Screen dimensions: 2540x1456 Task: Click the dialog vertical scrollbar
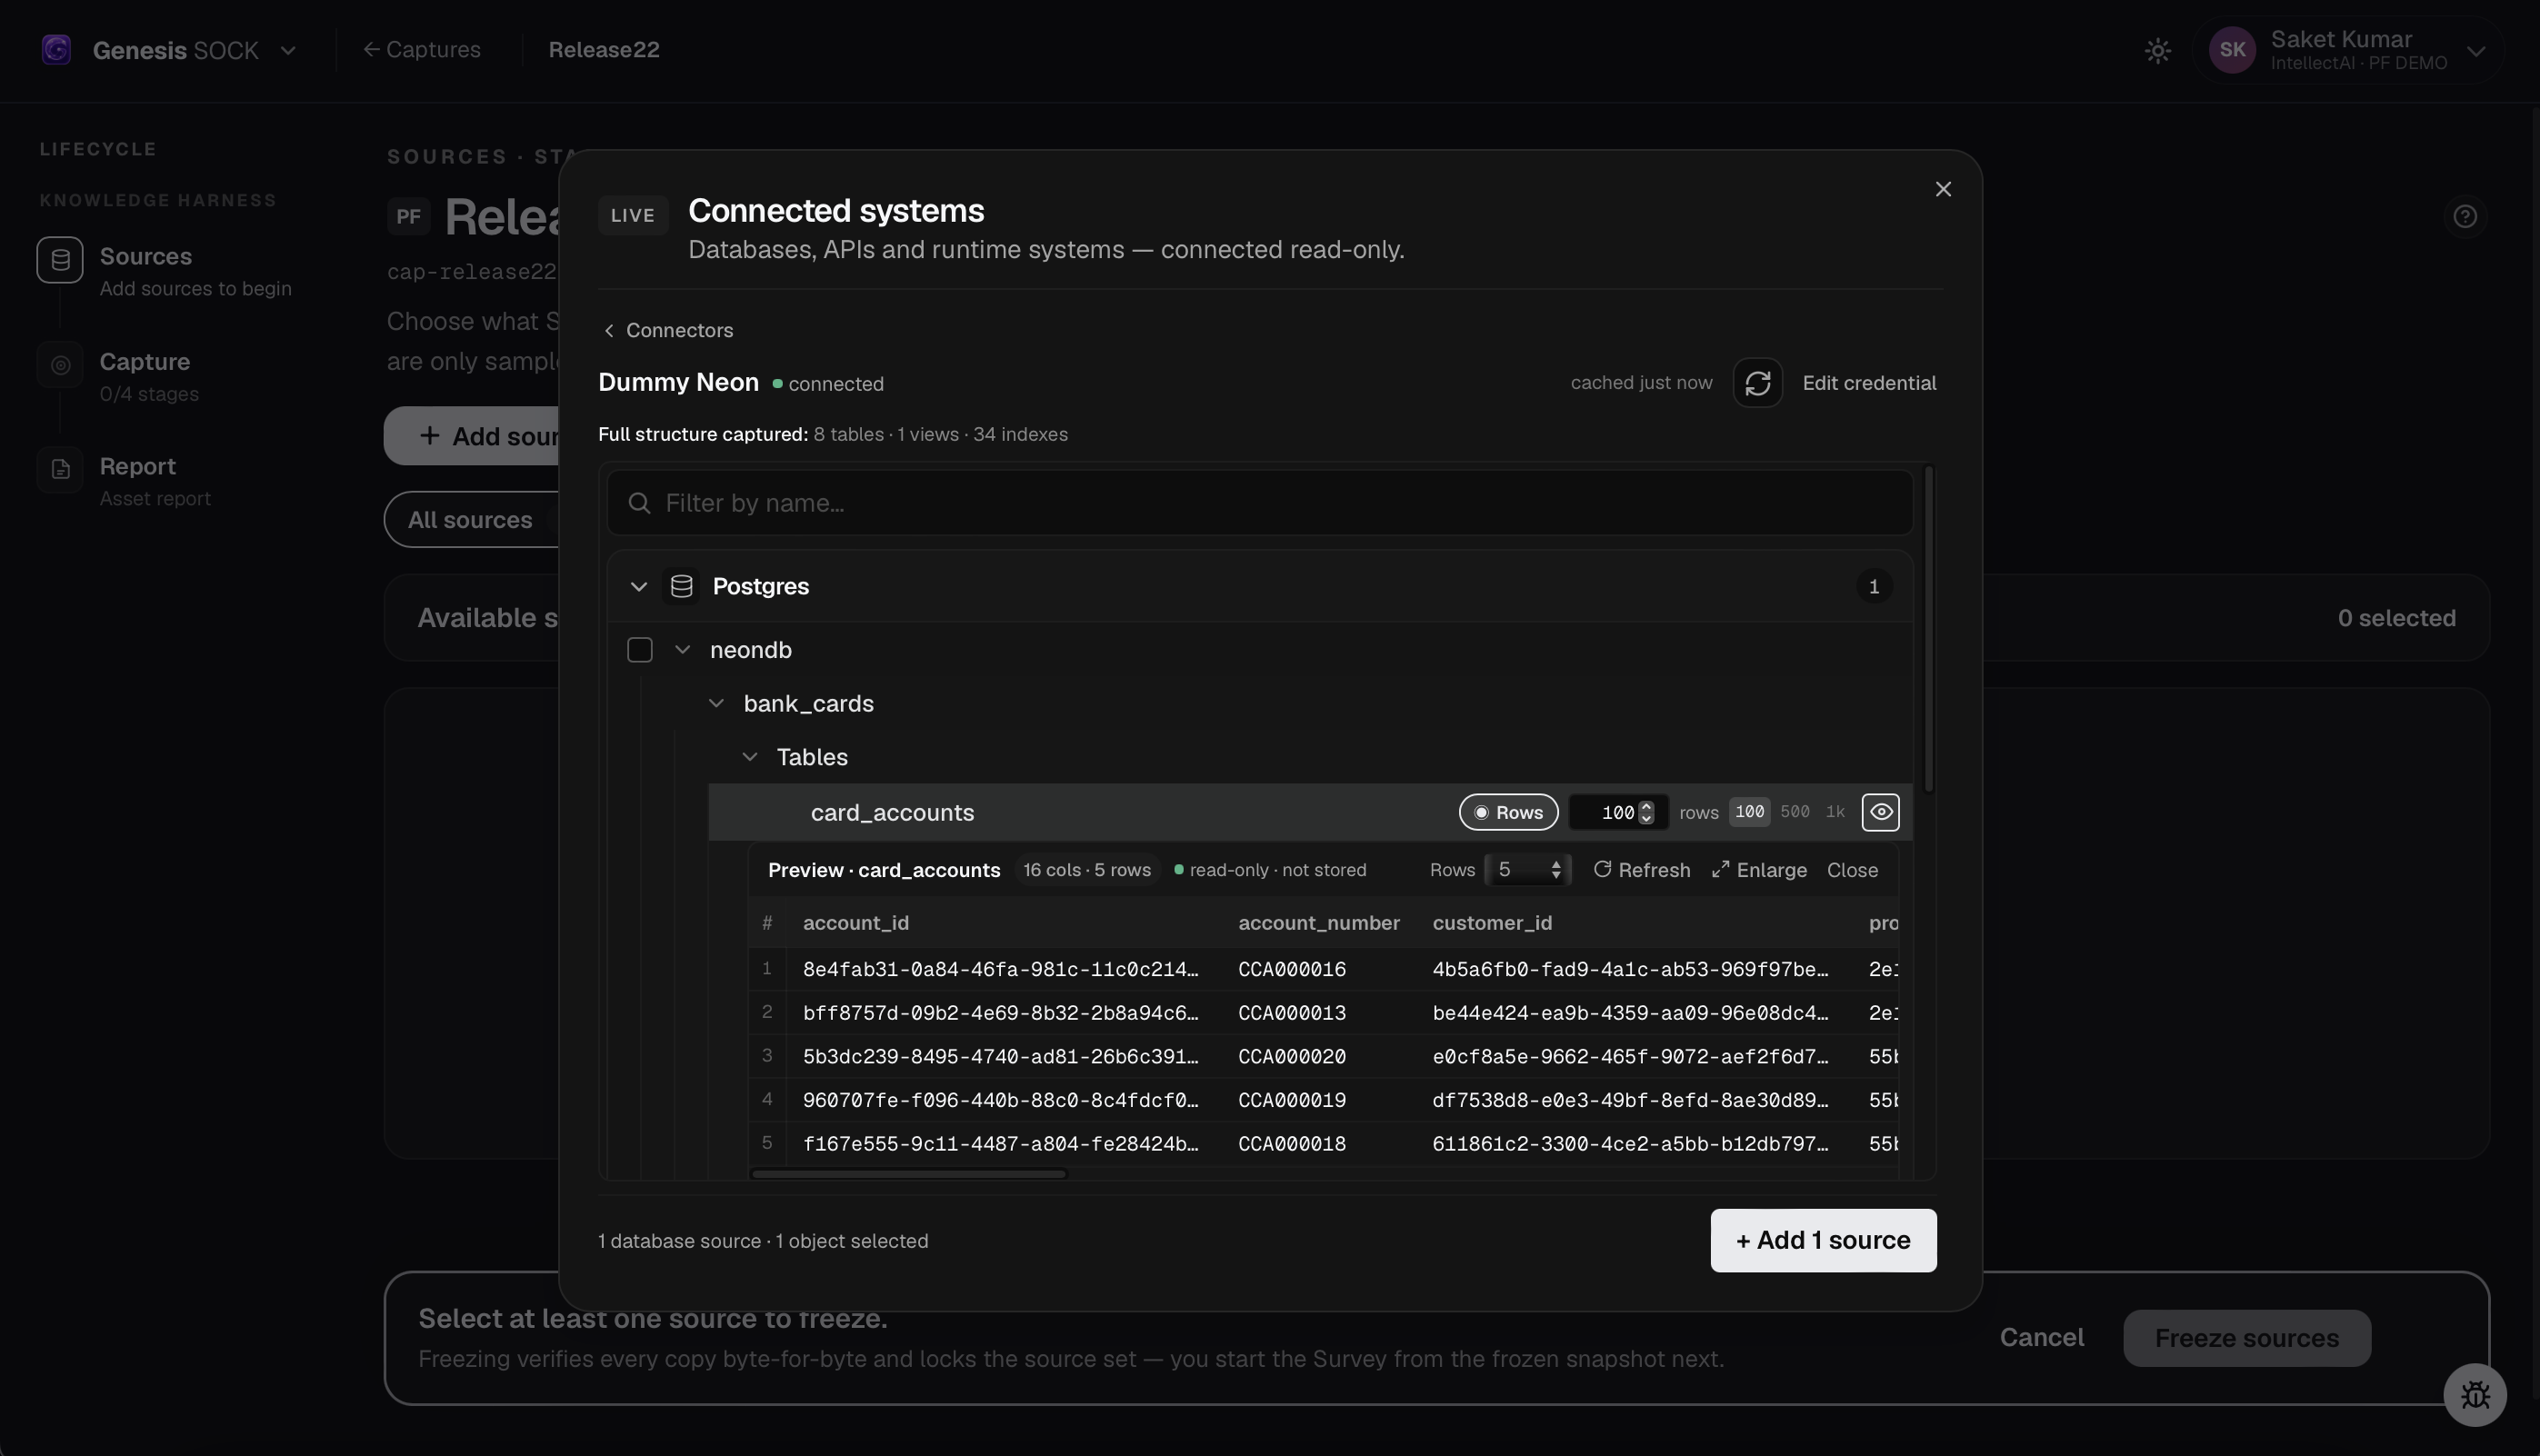click(x=1928, y=630)
